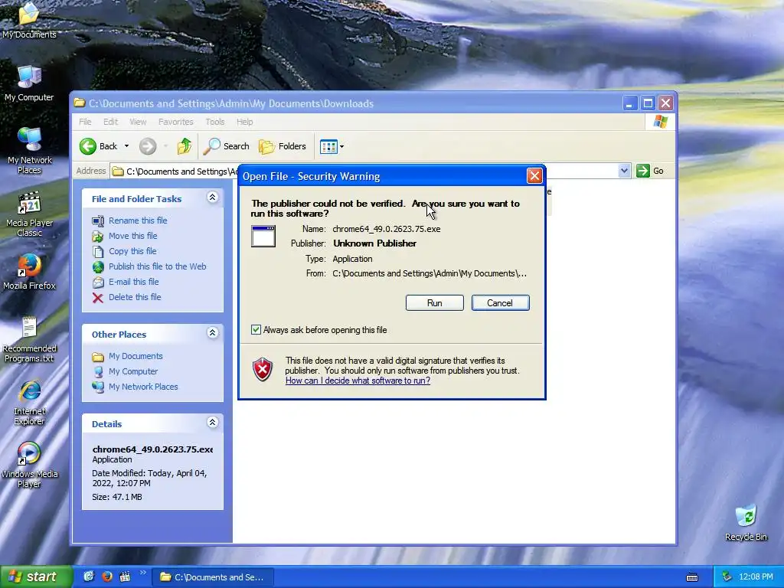This screenshot has height=588, width=784.
Task: Go up one folder level
Action: [184, 146]
